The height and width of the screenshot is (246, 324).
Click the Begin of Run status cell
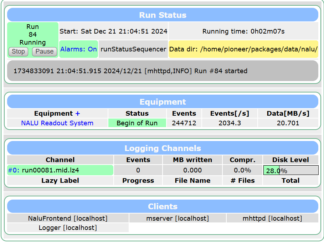[x=137, y=123]
